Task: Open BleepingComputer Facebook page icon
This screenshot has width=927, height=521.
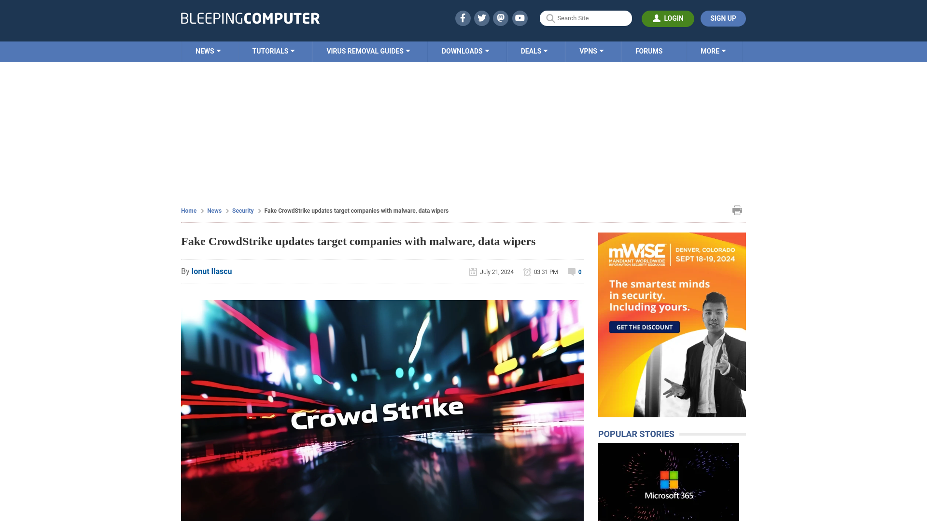Action: (463, 18)
